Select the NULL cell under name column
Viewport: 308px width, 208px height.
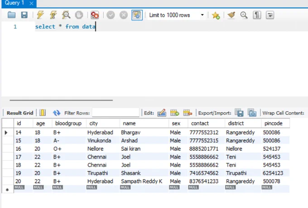[x=144, y=189]
